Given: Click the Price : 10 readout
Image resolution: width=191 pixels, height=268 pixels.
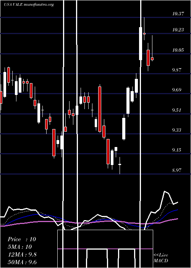Looking at the screenshot, I should click(22, 239).
